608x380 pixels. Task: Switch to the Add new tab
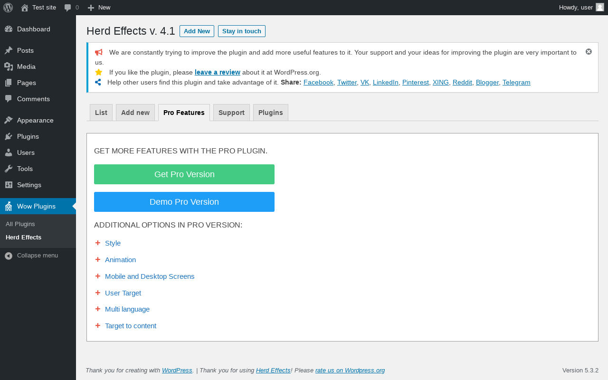point(135,113)
